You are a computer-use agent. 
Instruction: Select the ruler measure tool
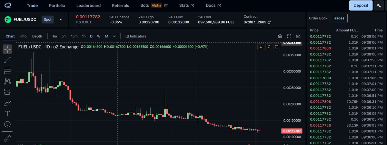click(x=7, y=139)
